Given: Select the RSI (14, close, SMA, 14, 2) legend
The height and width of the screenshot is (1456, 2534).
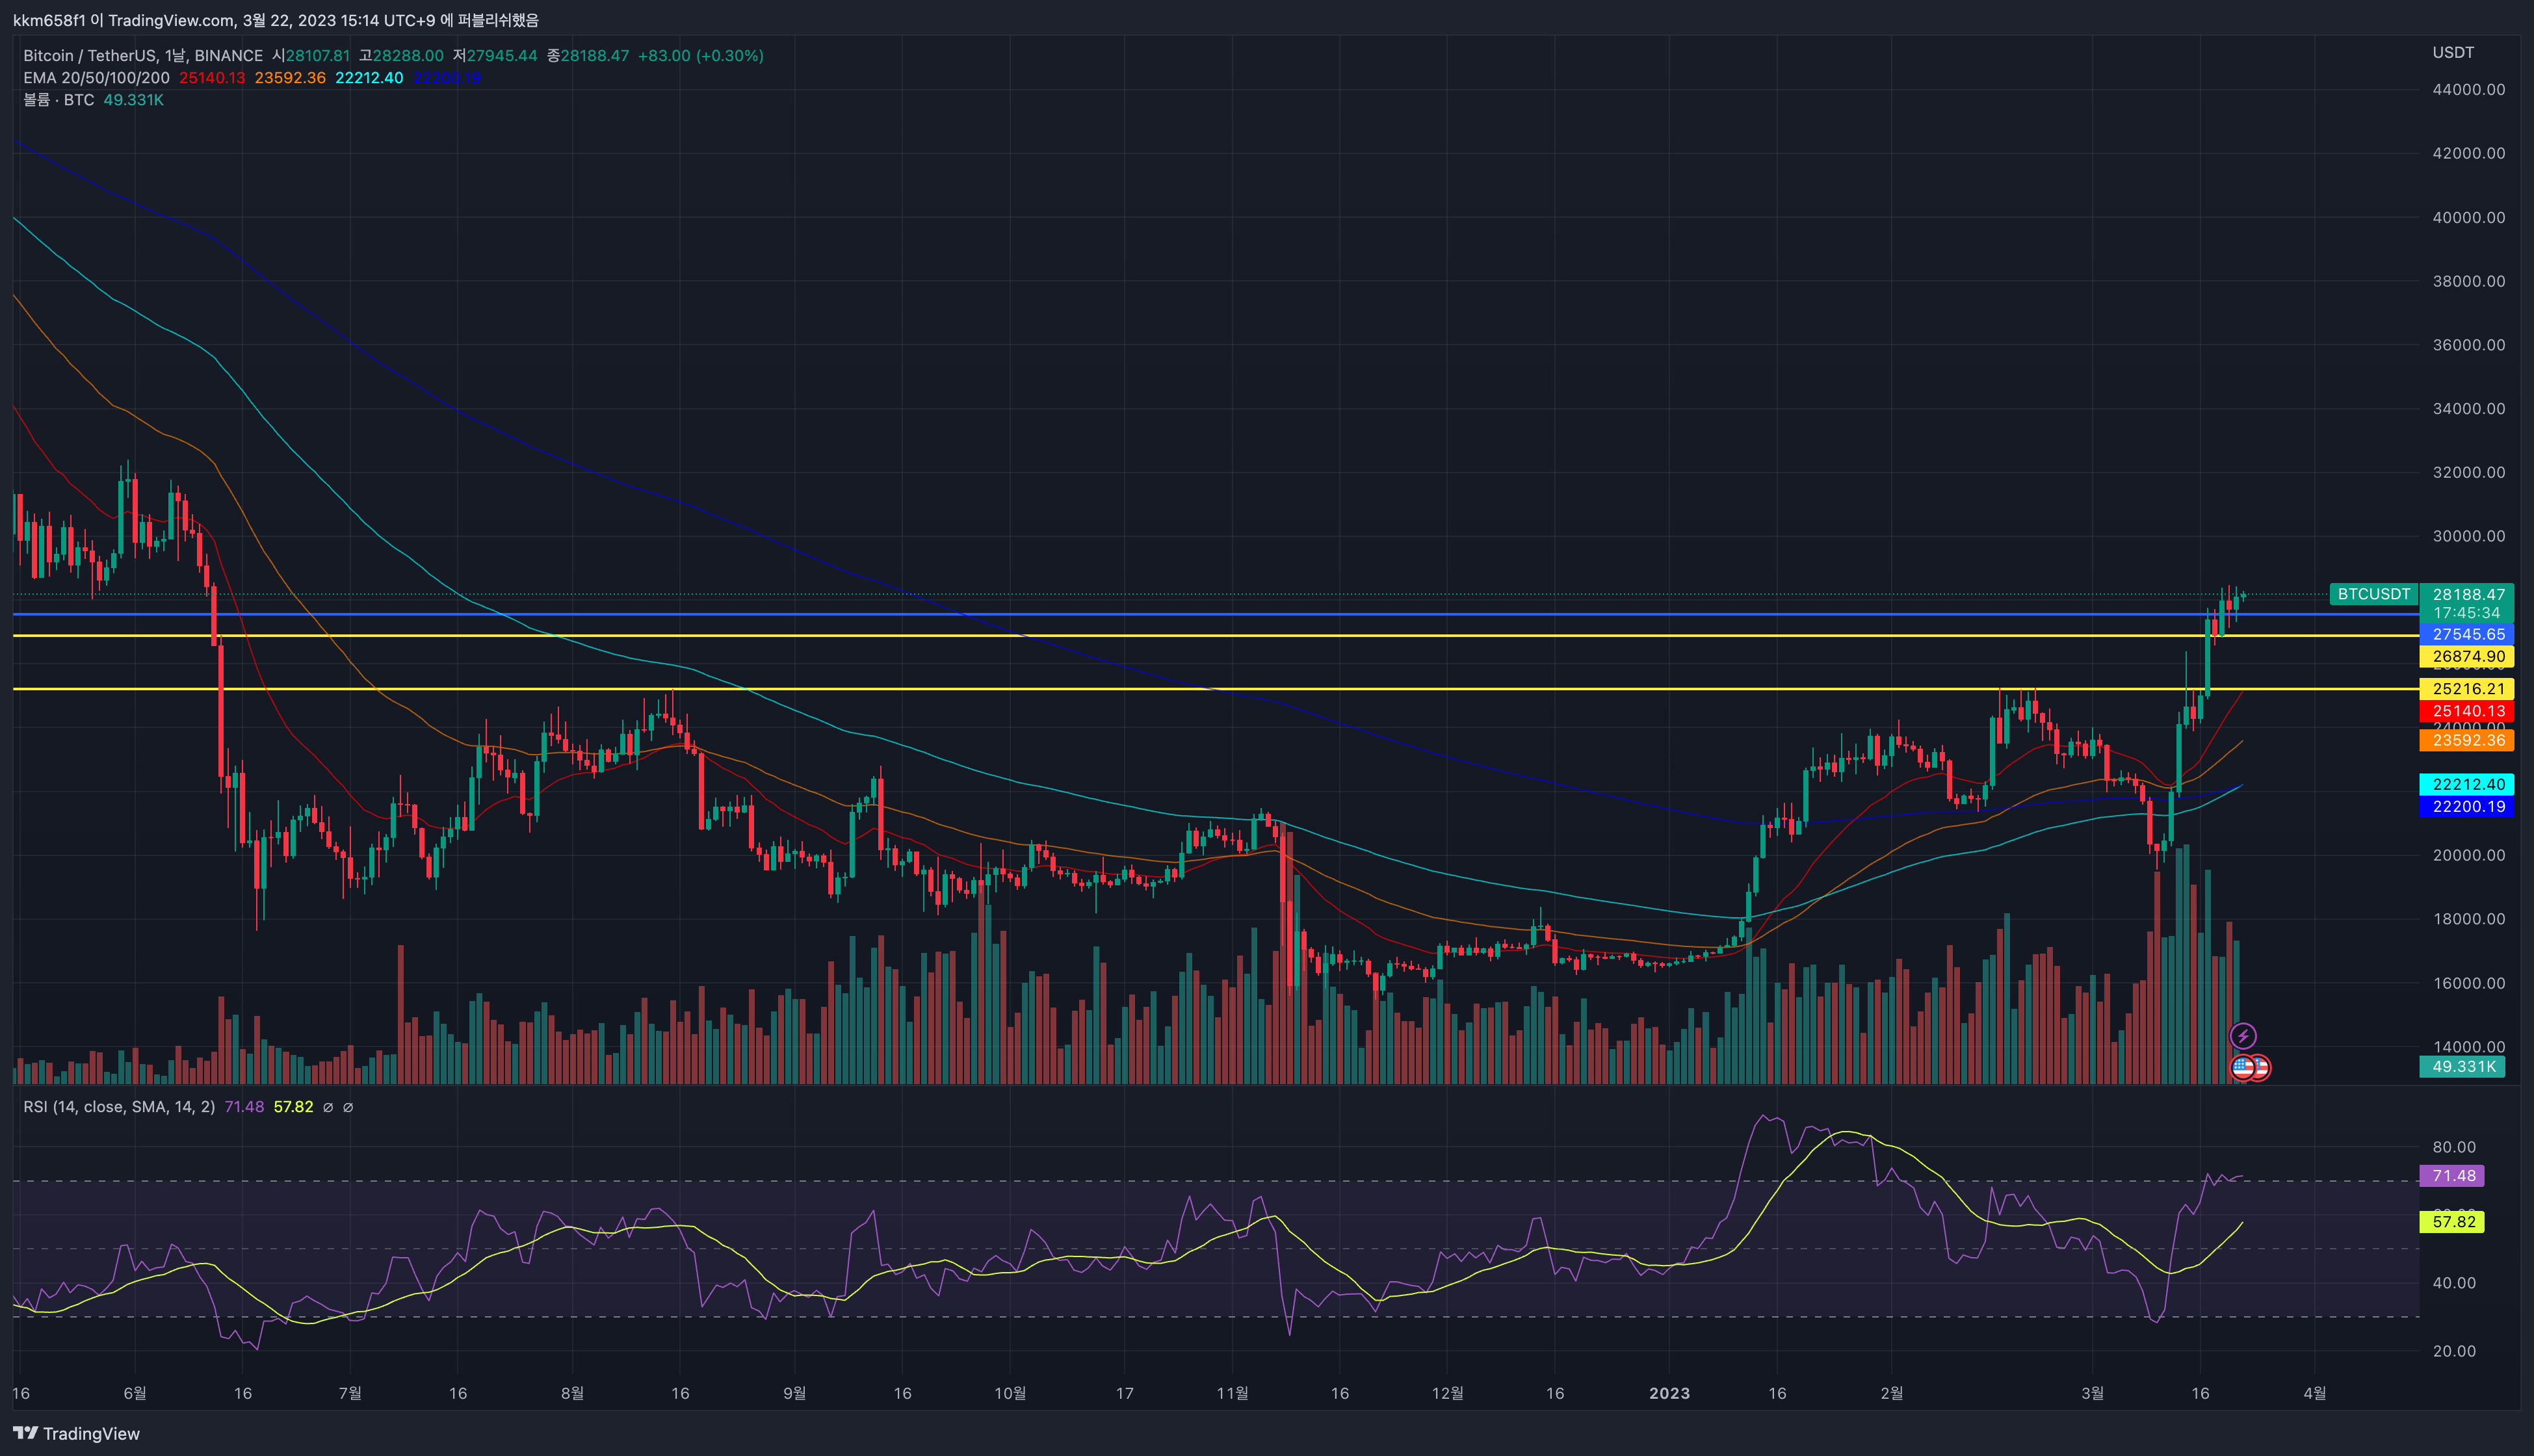Looking at the screenshot, I should [x=119, y=1107].
